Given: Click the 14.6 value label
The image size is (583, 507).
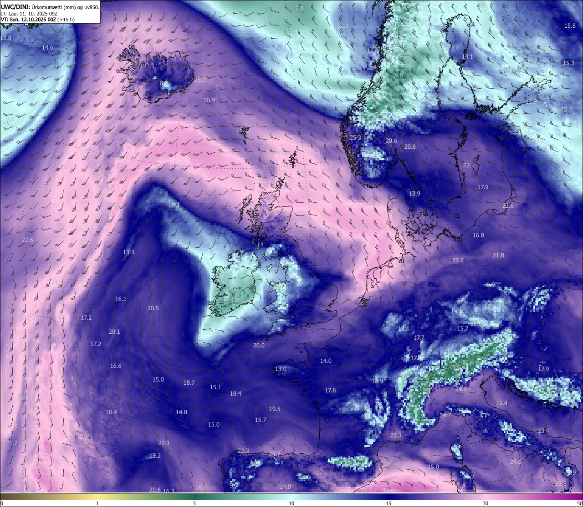Looking at the screenshot, I should coord(47,48).
